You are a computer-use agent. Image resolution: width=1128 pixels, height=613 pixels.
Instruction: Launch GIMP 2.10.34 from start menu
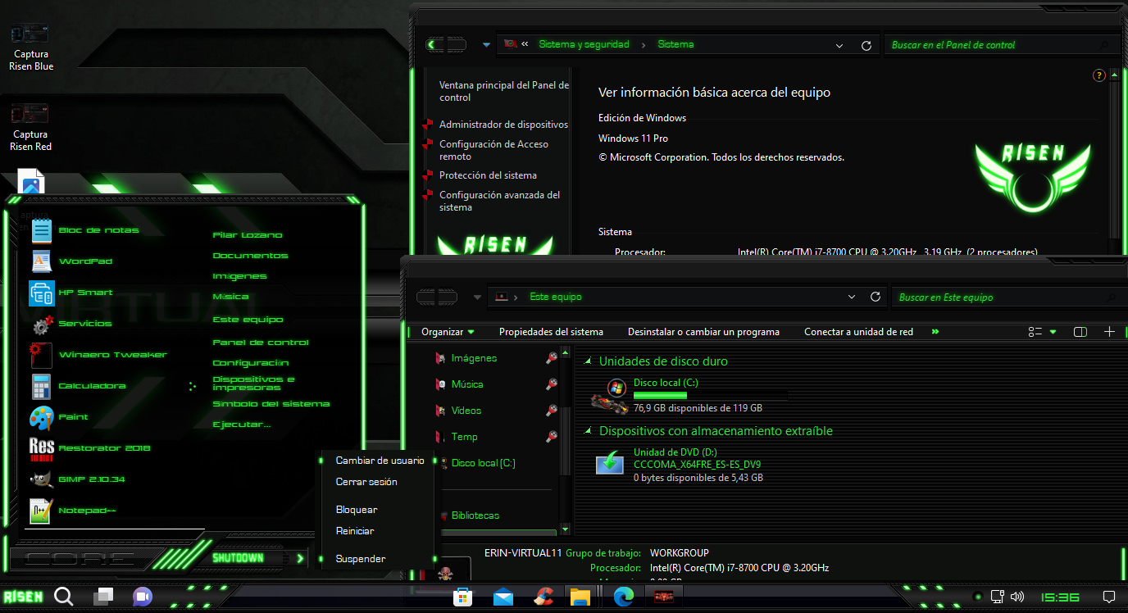(x=78, y=479)
